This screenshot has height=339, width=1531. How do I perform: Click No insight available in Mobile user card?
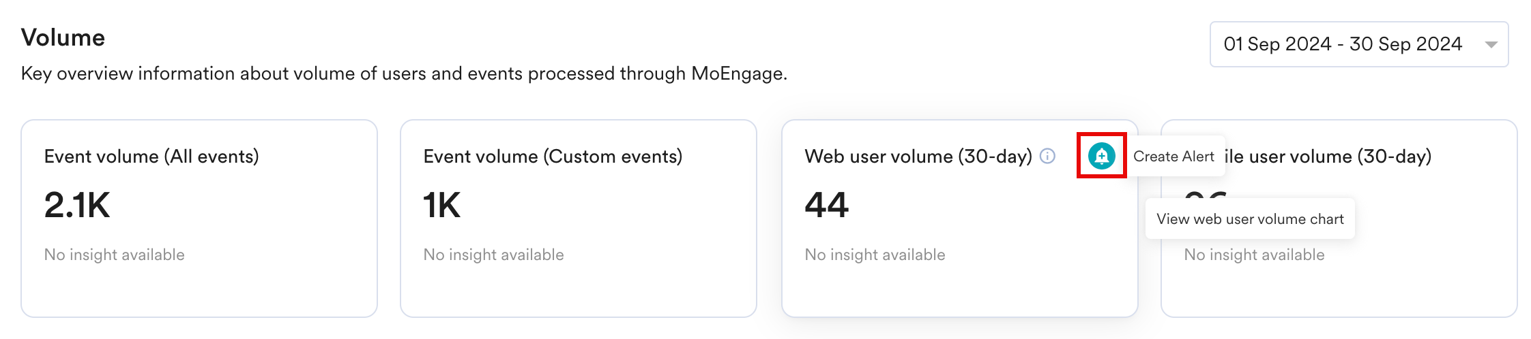1255,255
